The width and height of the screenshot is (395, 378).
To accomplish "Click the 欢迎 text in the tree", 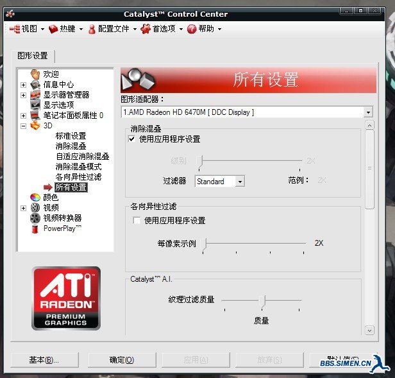I will click(51, 74).
